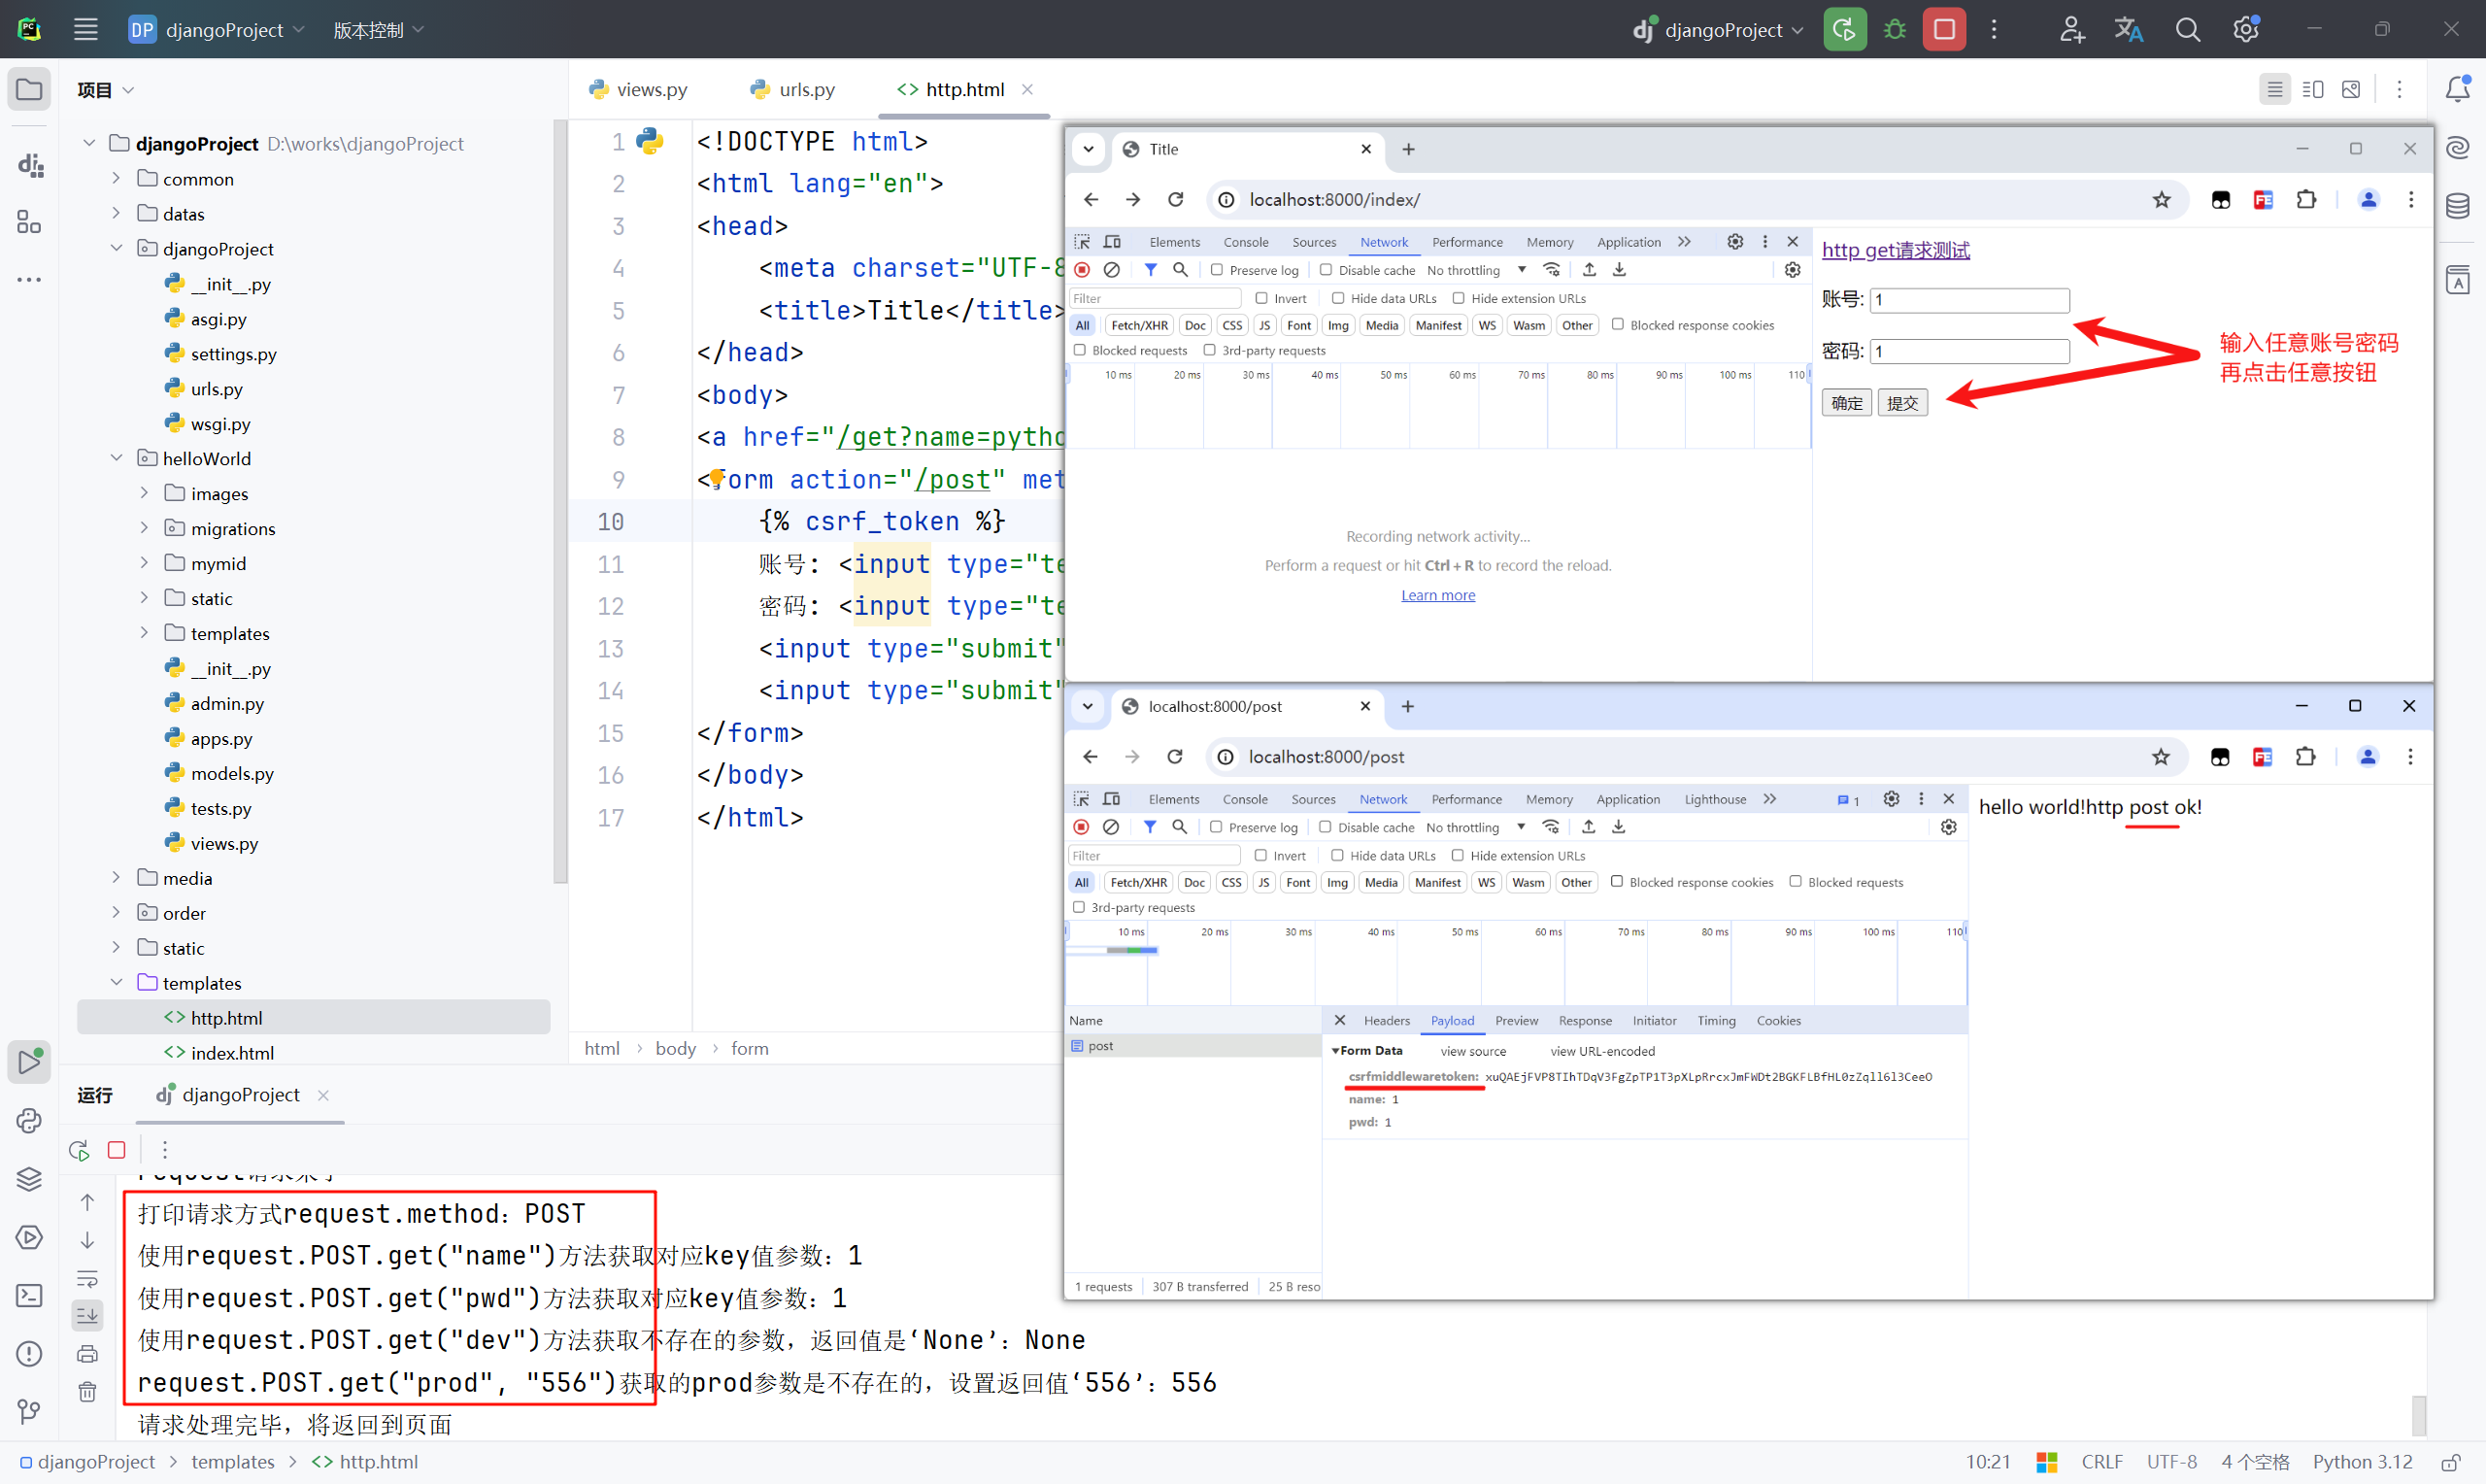Expand the common folder in project tree

click(116, 179)
